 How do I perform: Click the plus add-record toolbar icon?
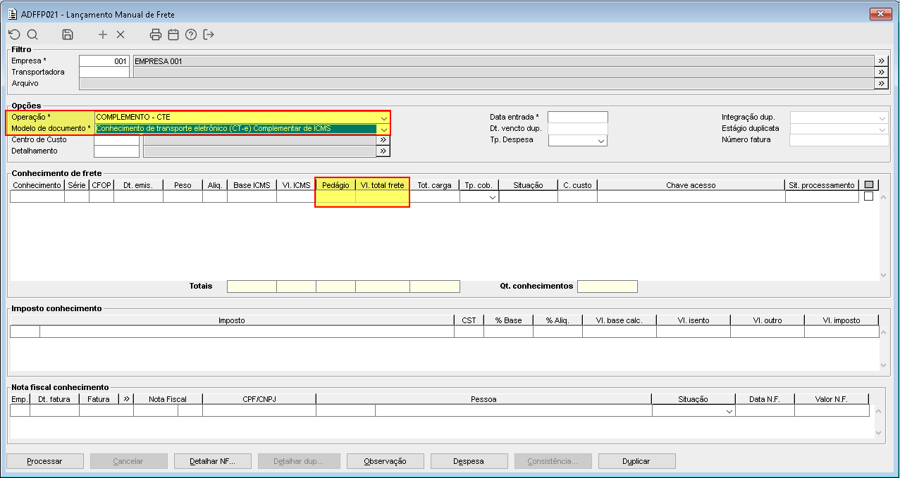[103, 34]
